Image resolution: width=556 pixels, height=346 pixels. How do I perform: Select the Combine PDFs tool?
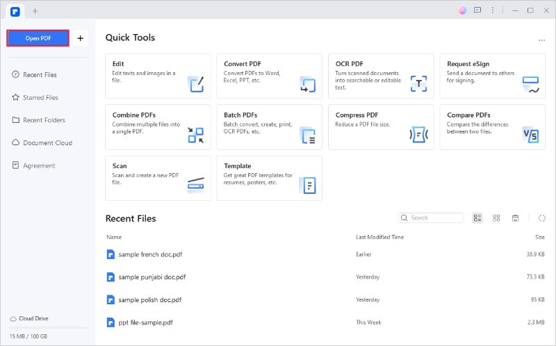(x=158, y=127)
